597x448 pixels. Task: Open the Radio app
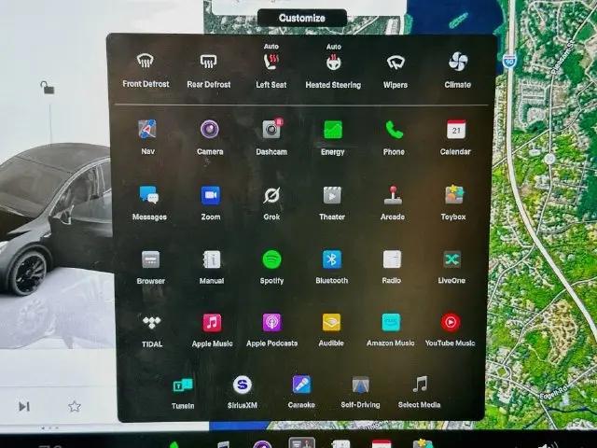tap(392, 267)
